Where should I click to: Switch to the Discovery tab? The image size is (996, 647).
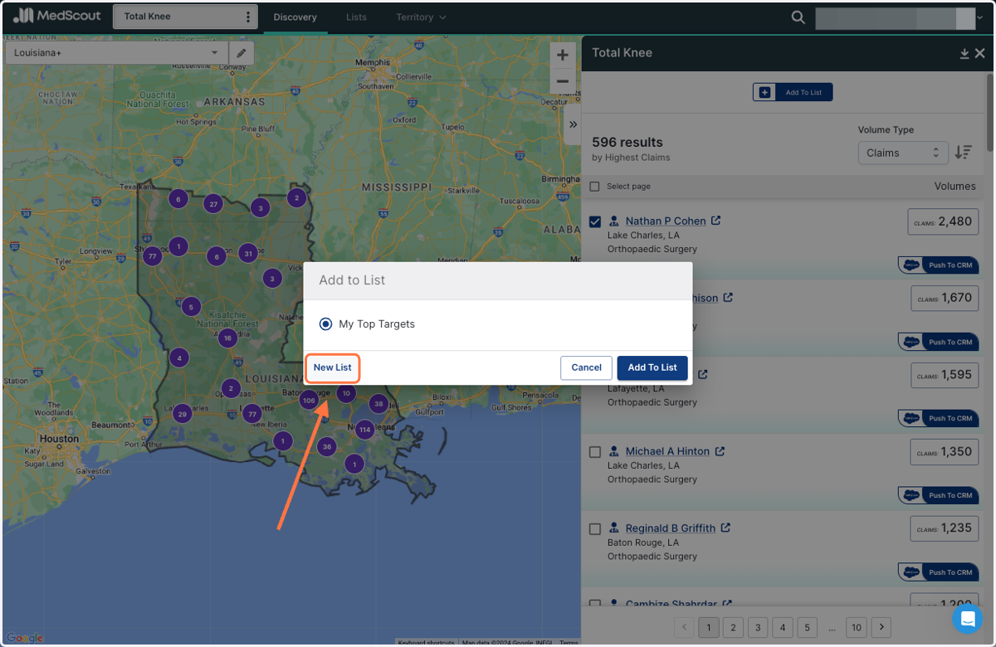pyautogui.click(x=295, y=17)
